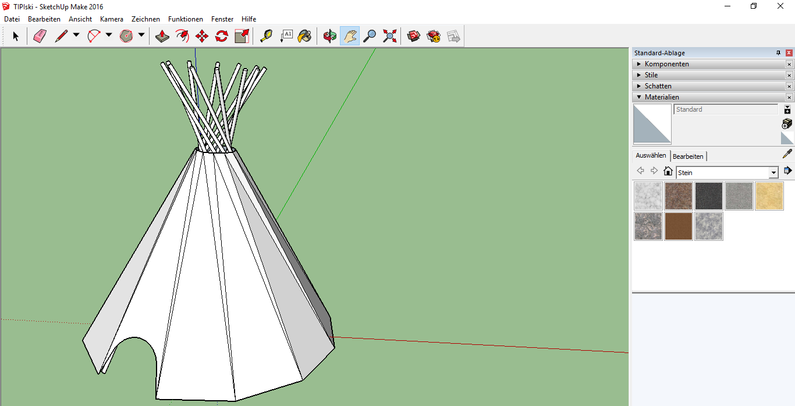Open the arc tool dropdown arrow

pyautogui.click(x=109, y=35)
